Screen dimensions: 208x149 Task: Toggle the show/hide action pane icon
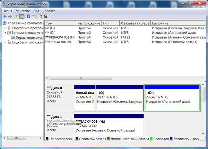34,17
